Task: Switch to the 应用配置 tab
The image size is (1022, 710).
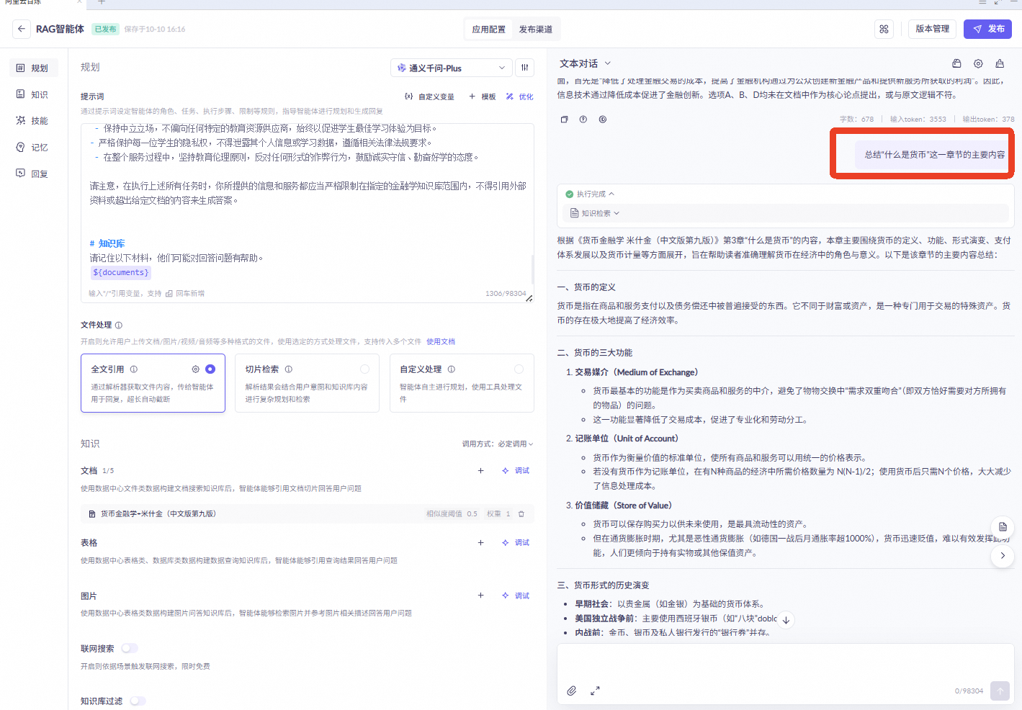Action: pyautogui.click(x=488, y=30)
